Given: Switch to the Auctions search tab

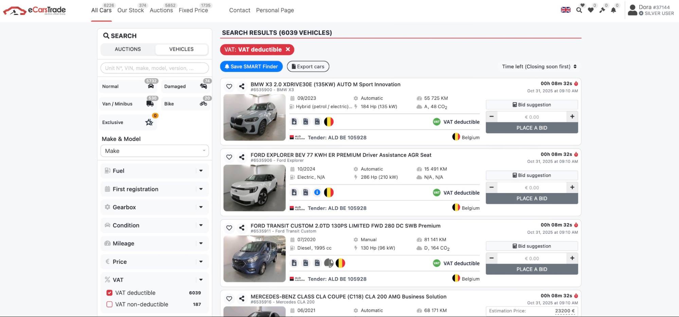Looking at the screenshot, I should (128, 49).
